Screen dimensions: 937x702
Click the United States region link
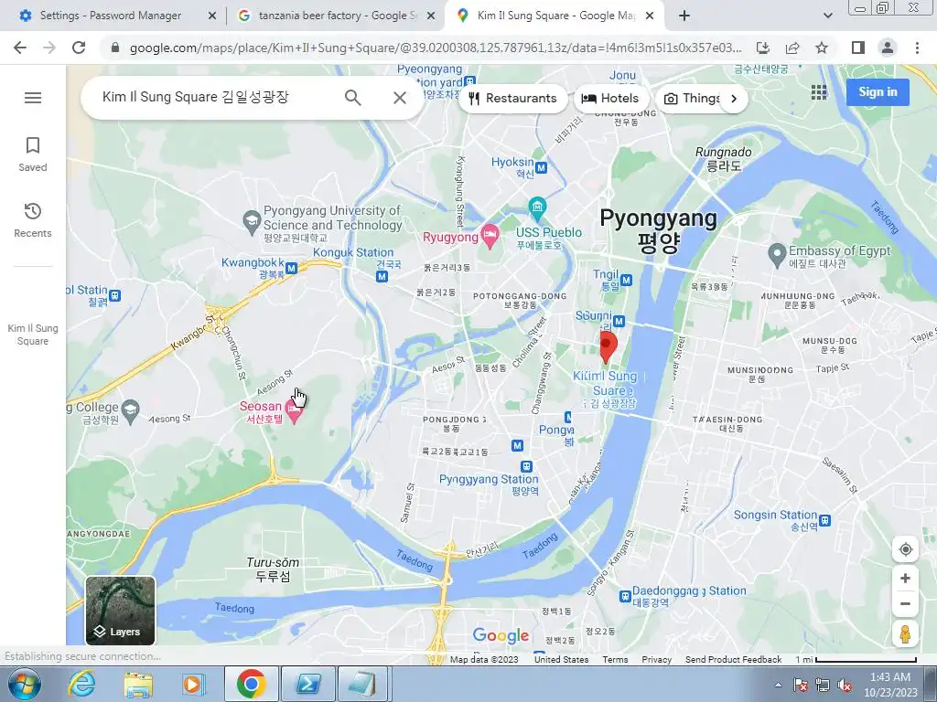[561, 659]
